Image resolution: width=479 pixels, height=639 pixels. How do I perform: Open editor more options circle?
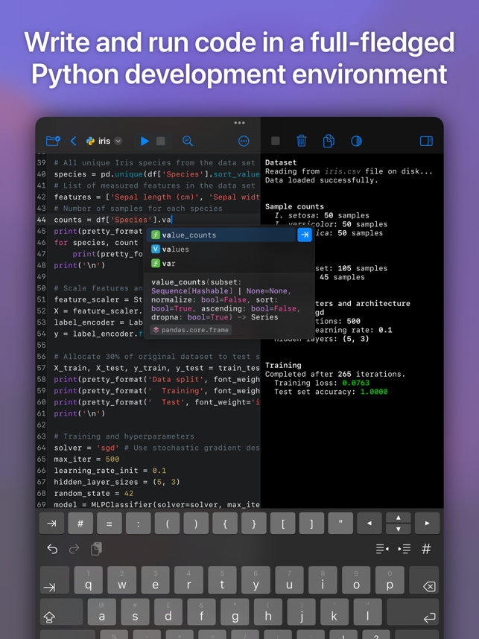tap(244, 141)
